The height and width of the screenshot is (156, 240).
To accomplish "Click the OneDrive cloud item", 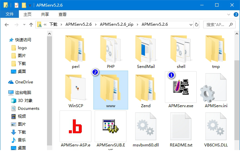I will pyautogui.click(x=21, y=82).
